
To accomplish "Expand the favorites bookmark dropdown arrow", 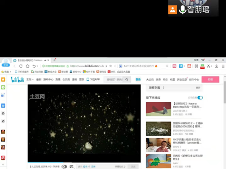I will coord(11,72).
